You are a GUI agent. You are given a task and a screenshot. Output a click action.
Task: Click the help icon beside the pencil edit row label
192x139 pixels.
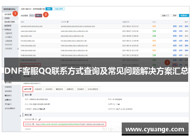(33, 119)
